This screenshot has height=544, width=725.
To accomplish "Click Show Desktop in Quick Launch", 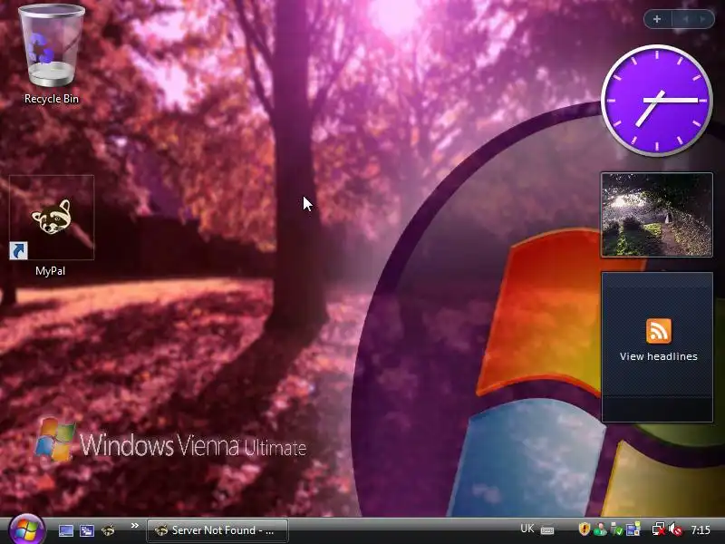I will click(x=65, y=530).
